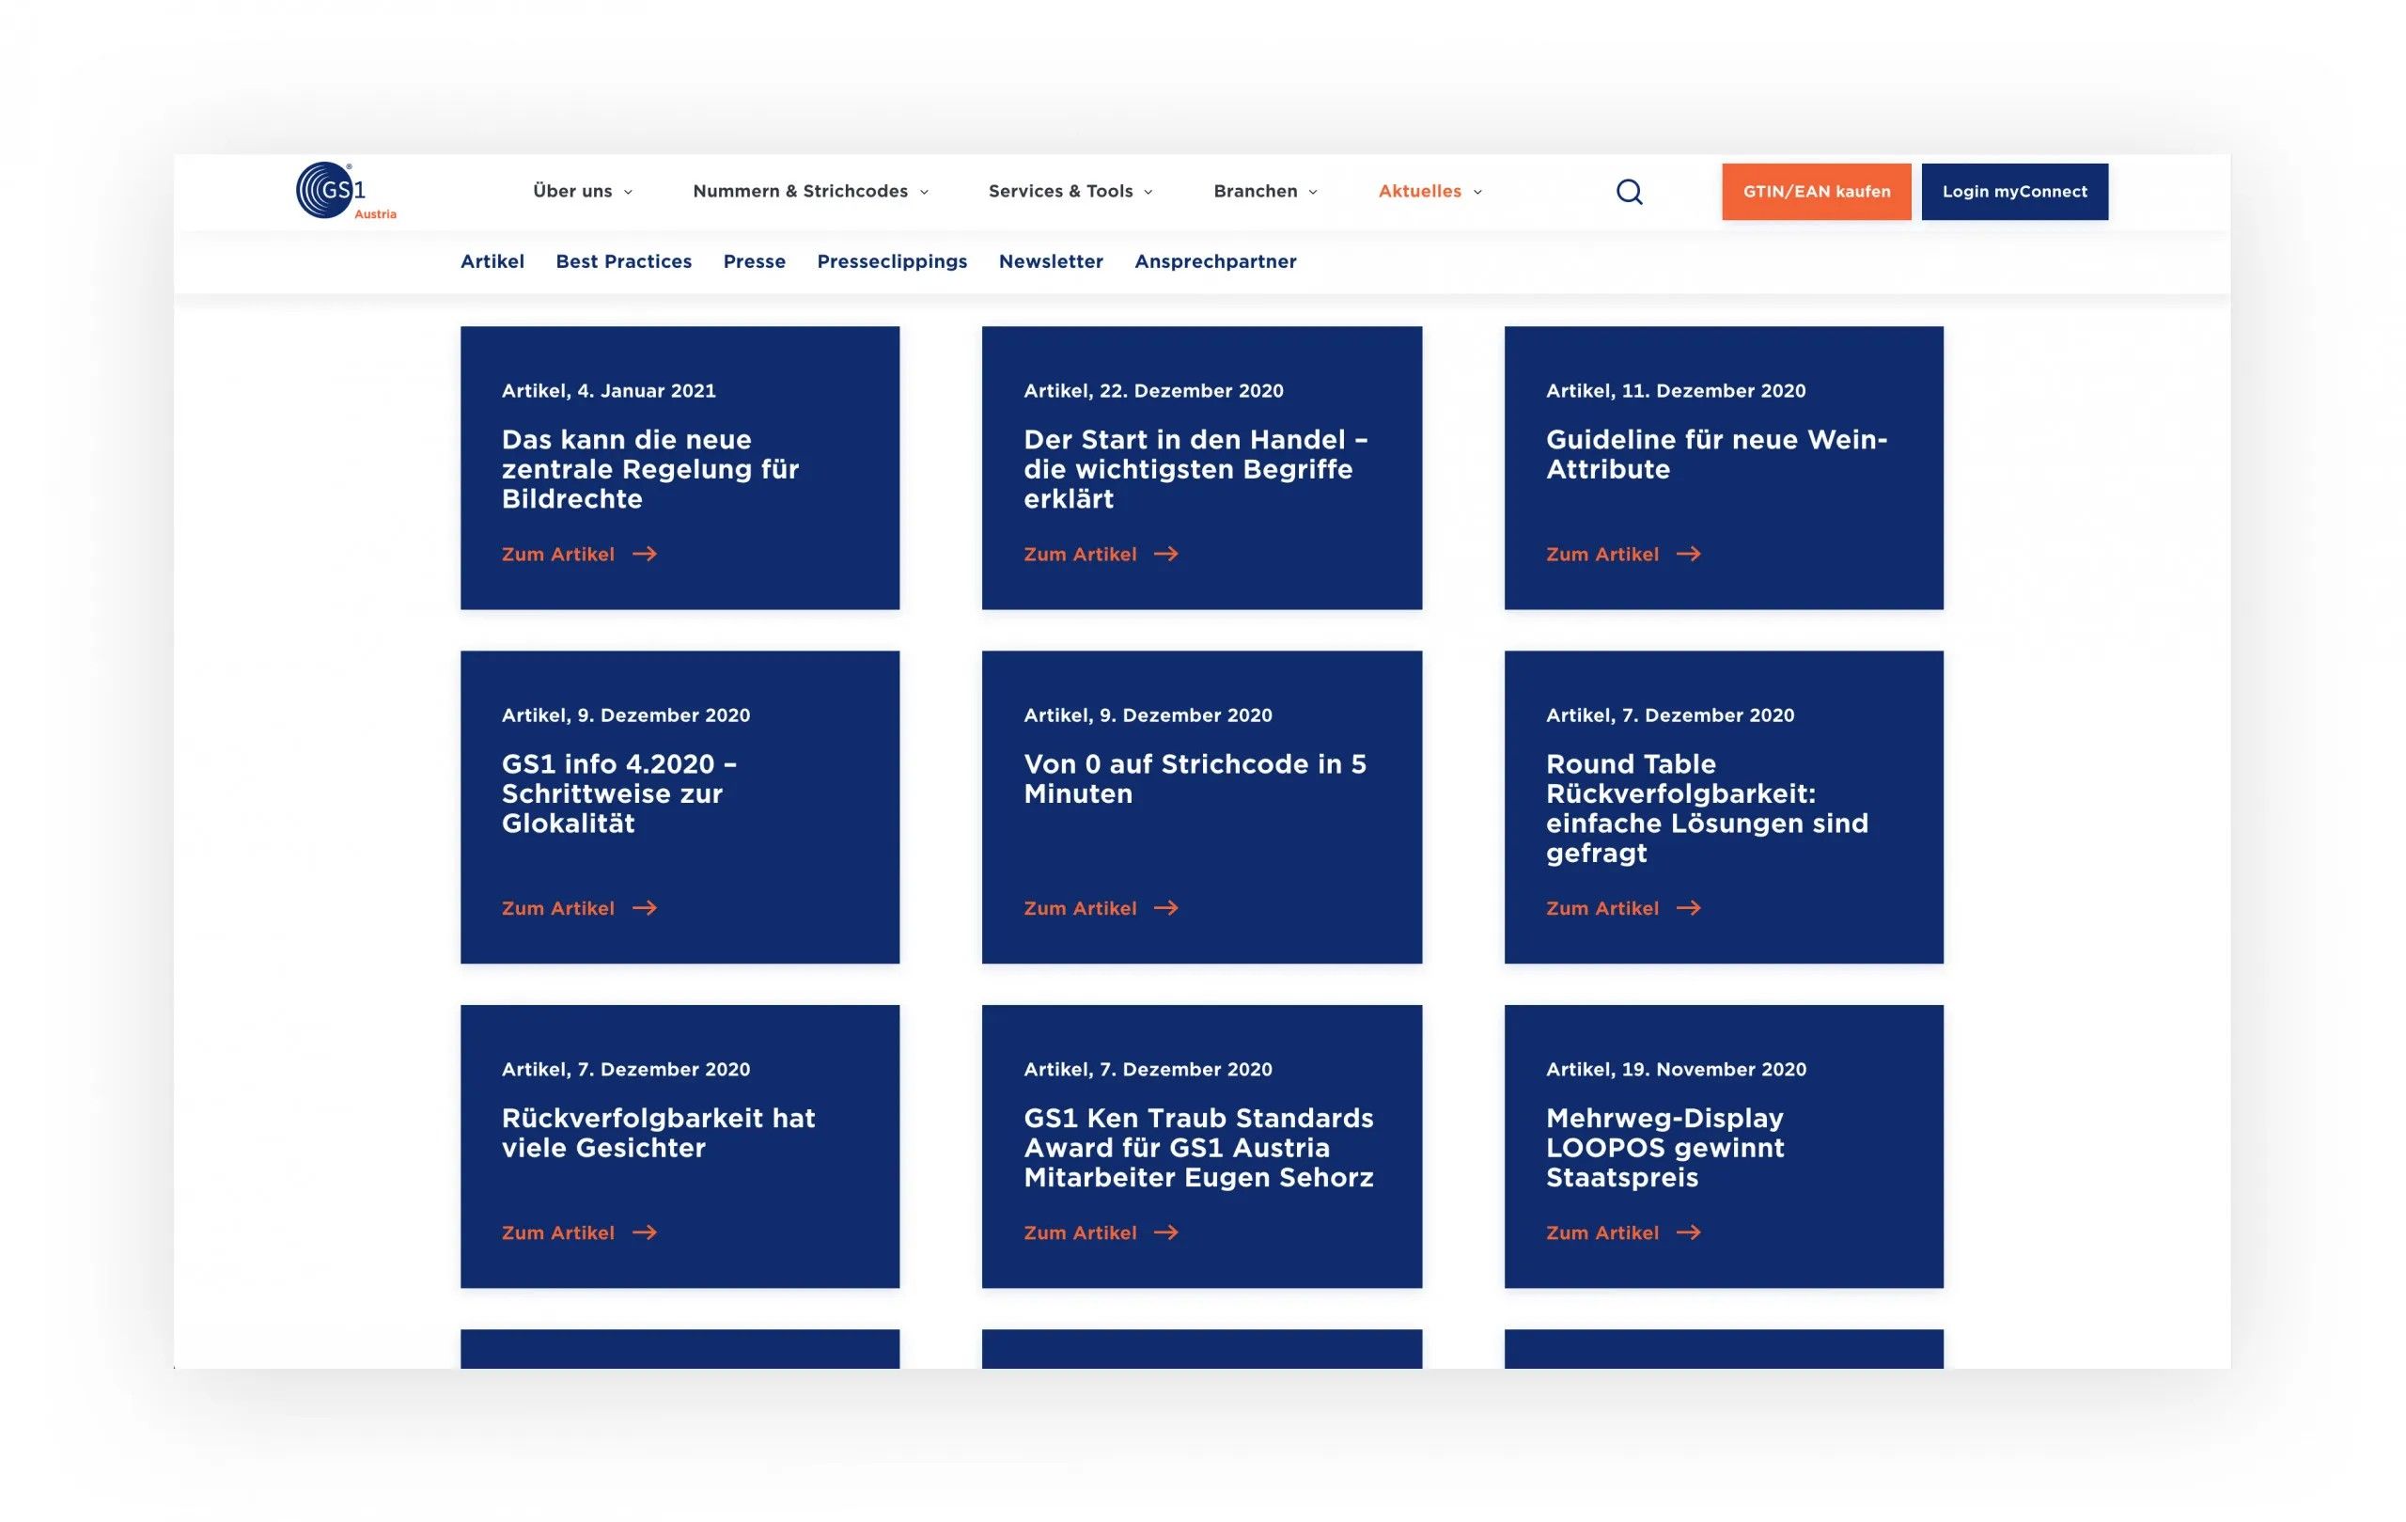Click arrow icon on Wein-Attribute article card

pyautogui.click(x=1688, y=554)
